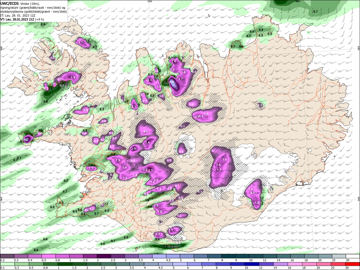Click the white 30 snow legend swatch
The width and height of the screenshot is (360, 270).
(x=353, y=256)
